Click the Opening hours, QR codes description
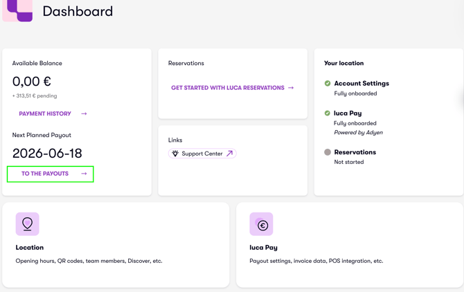This screenshot has height=292, width=464. [89, 261]
